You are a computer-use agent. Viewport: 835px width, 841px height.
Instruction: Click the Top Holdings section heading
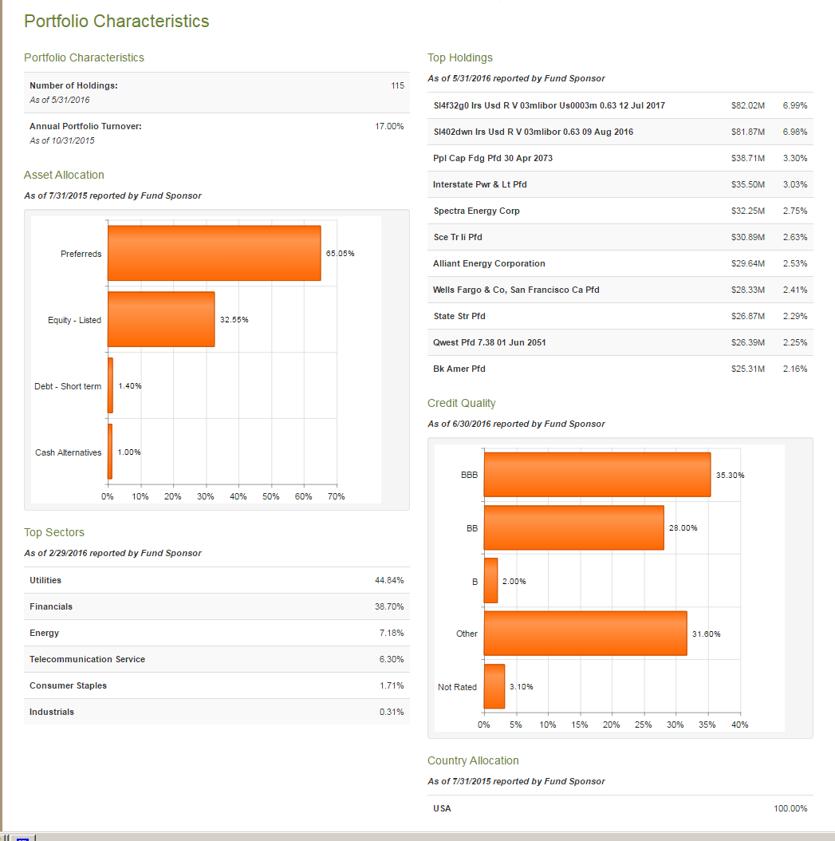(x=460, y=57)
